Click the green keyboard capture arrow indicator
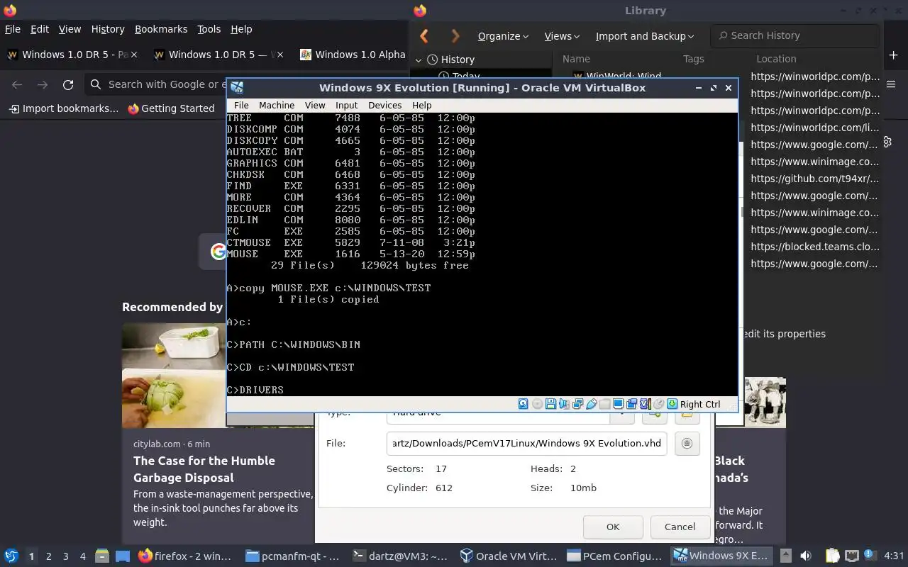 click(x=672, y=404)
